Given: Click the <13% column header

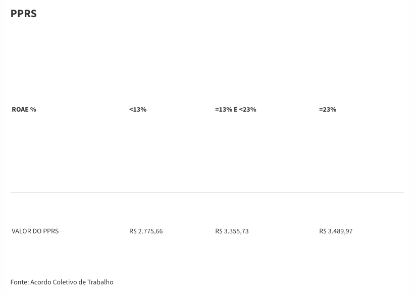Looking at the screenshot, I should [138, 110].
